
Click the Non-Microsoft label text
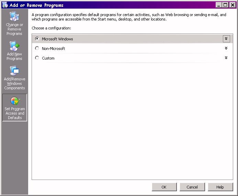(x=54, y=49)
